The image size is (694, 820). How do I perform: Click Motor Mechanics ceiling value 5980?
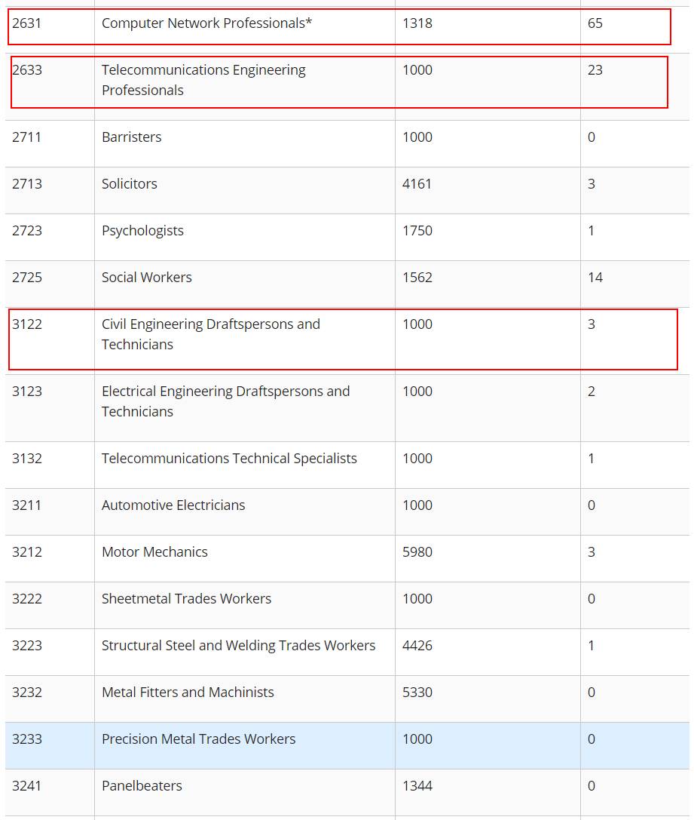pyautogui.click(x=417, y=552)
